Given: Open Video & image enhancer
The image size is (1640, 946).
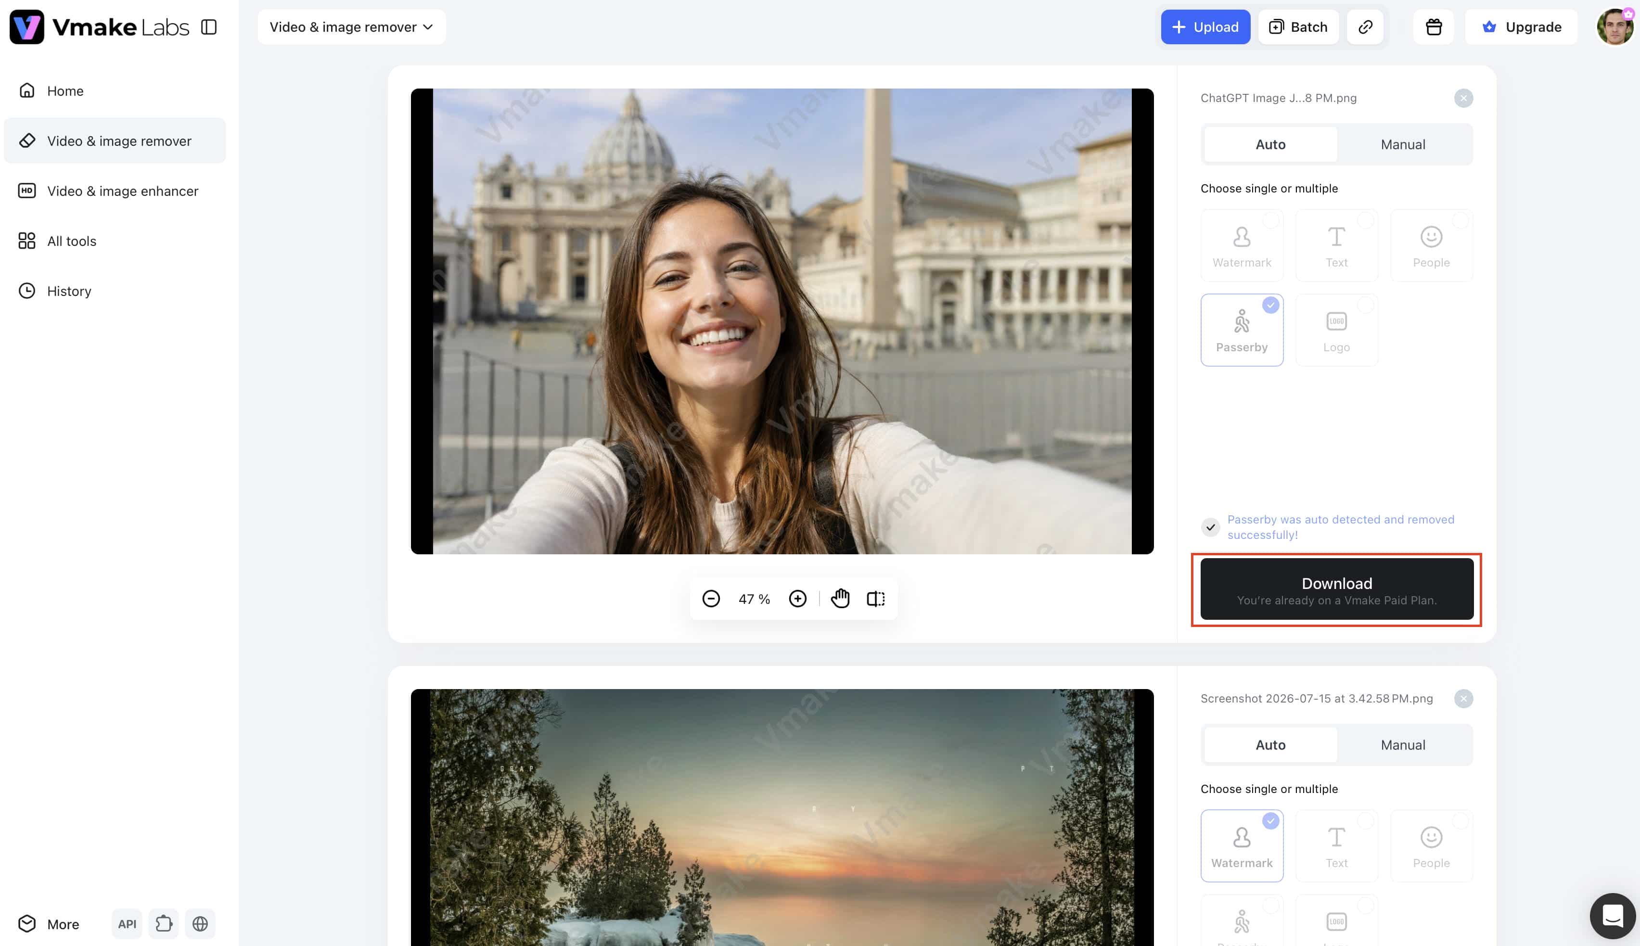Looking at the screenshot, I should 115,191.
